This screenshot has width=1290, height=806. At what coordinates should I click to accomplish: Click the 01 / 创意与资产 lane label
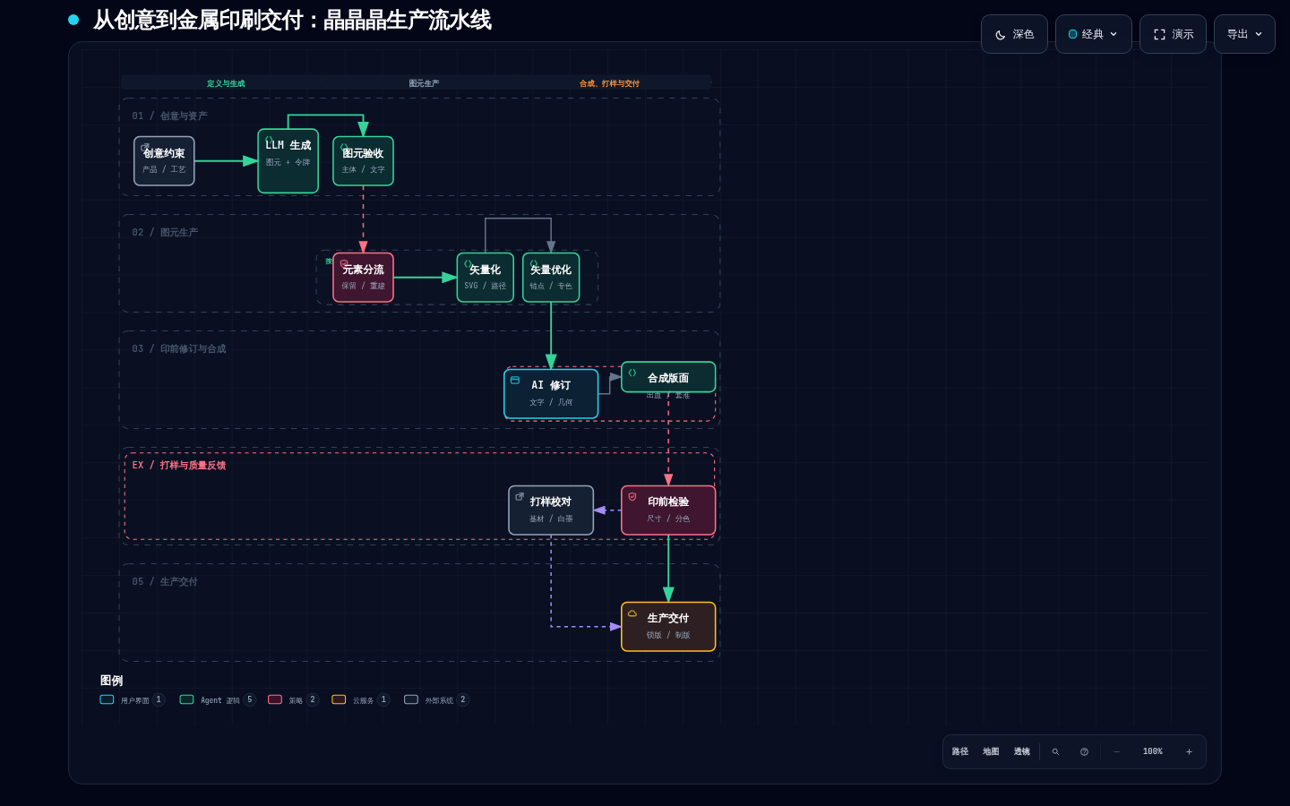tap(169, 116)
